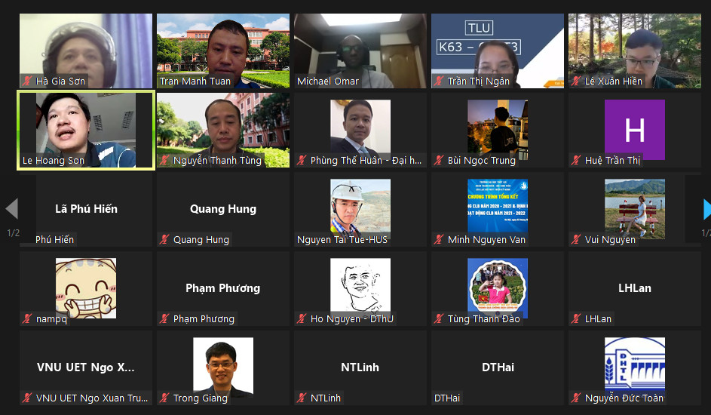Select Michael Omar video tile
Image resolution: width=711 pixels, height=415 pixels.
[360, 51]
